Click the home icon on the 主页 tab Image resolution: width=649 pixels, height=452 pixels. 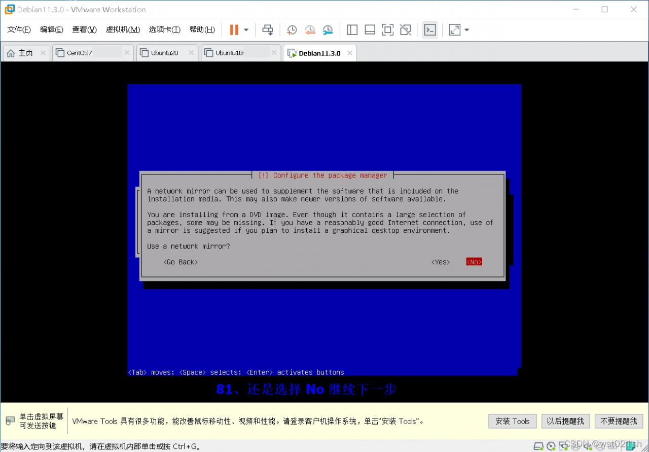pyautogui.click(x=11, y=53)
